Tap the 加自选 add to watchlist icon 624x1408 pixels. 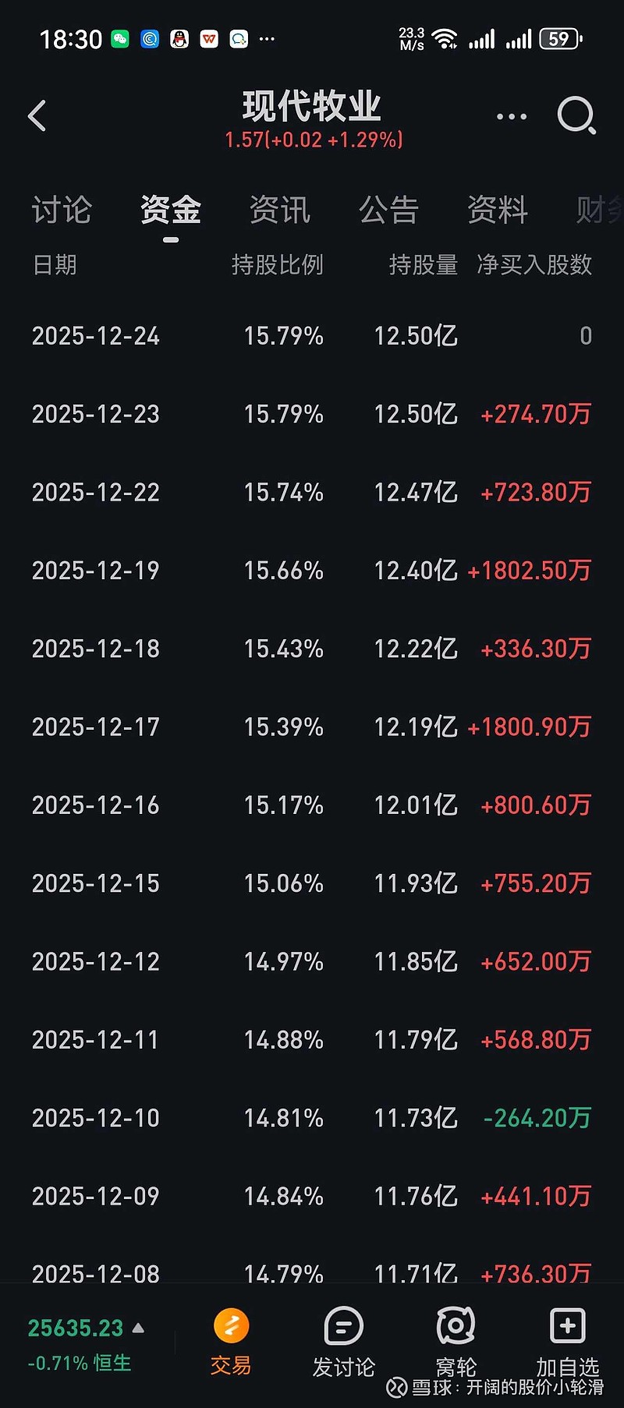click(567, 1325)
